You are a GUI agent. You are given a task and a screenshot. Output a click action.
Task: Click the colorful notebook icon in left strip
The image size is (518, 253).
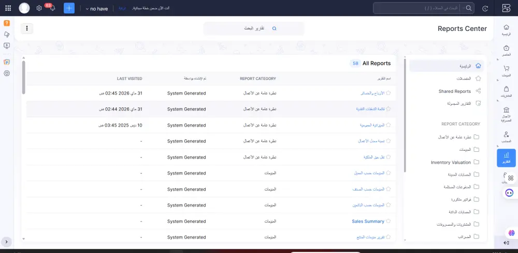tap(7, 62)
